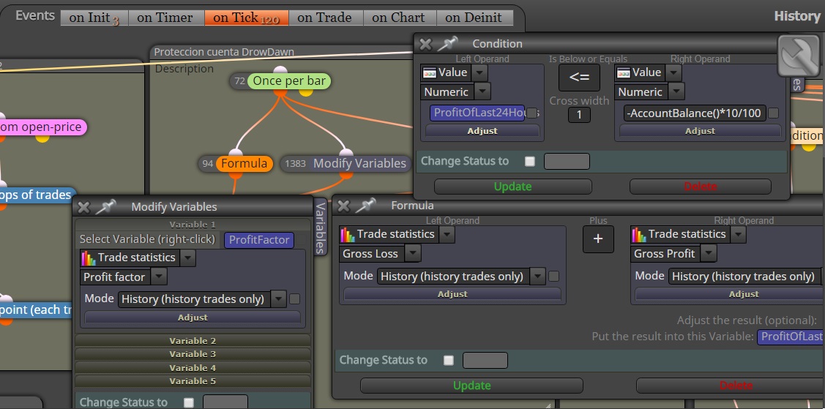Toggle checkbox next to ProfitOfLast24Hours operand
The width and height of the screenshot is (825, 409).
(532, 113)
